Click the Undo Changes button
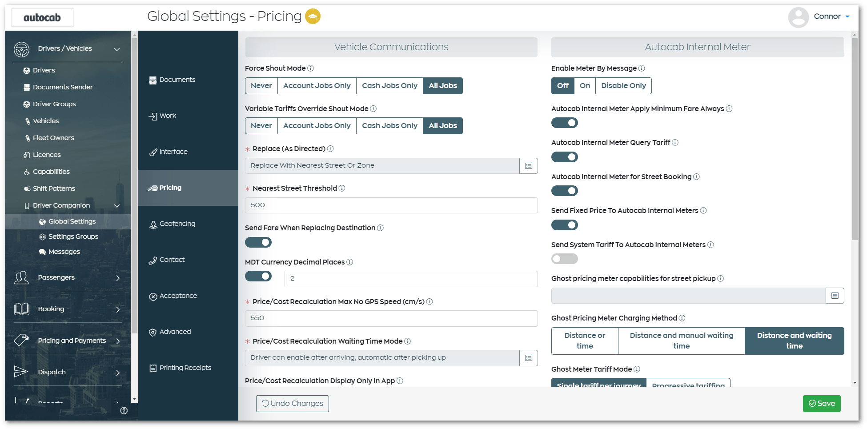The height and width of the screenshot is (429, 867). click(292, 403)
